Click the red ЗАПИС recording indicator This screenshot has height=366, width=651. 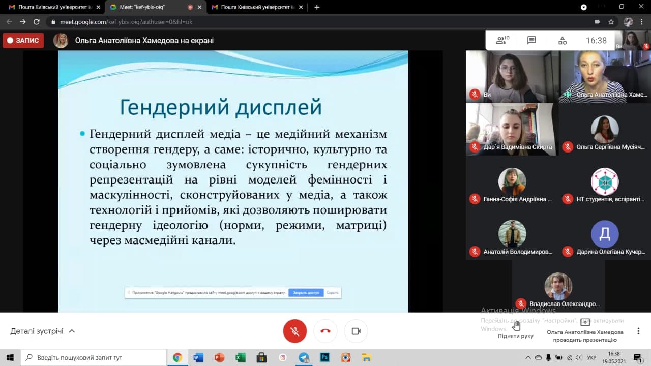point(23,41)
